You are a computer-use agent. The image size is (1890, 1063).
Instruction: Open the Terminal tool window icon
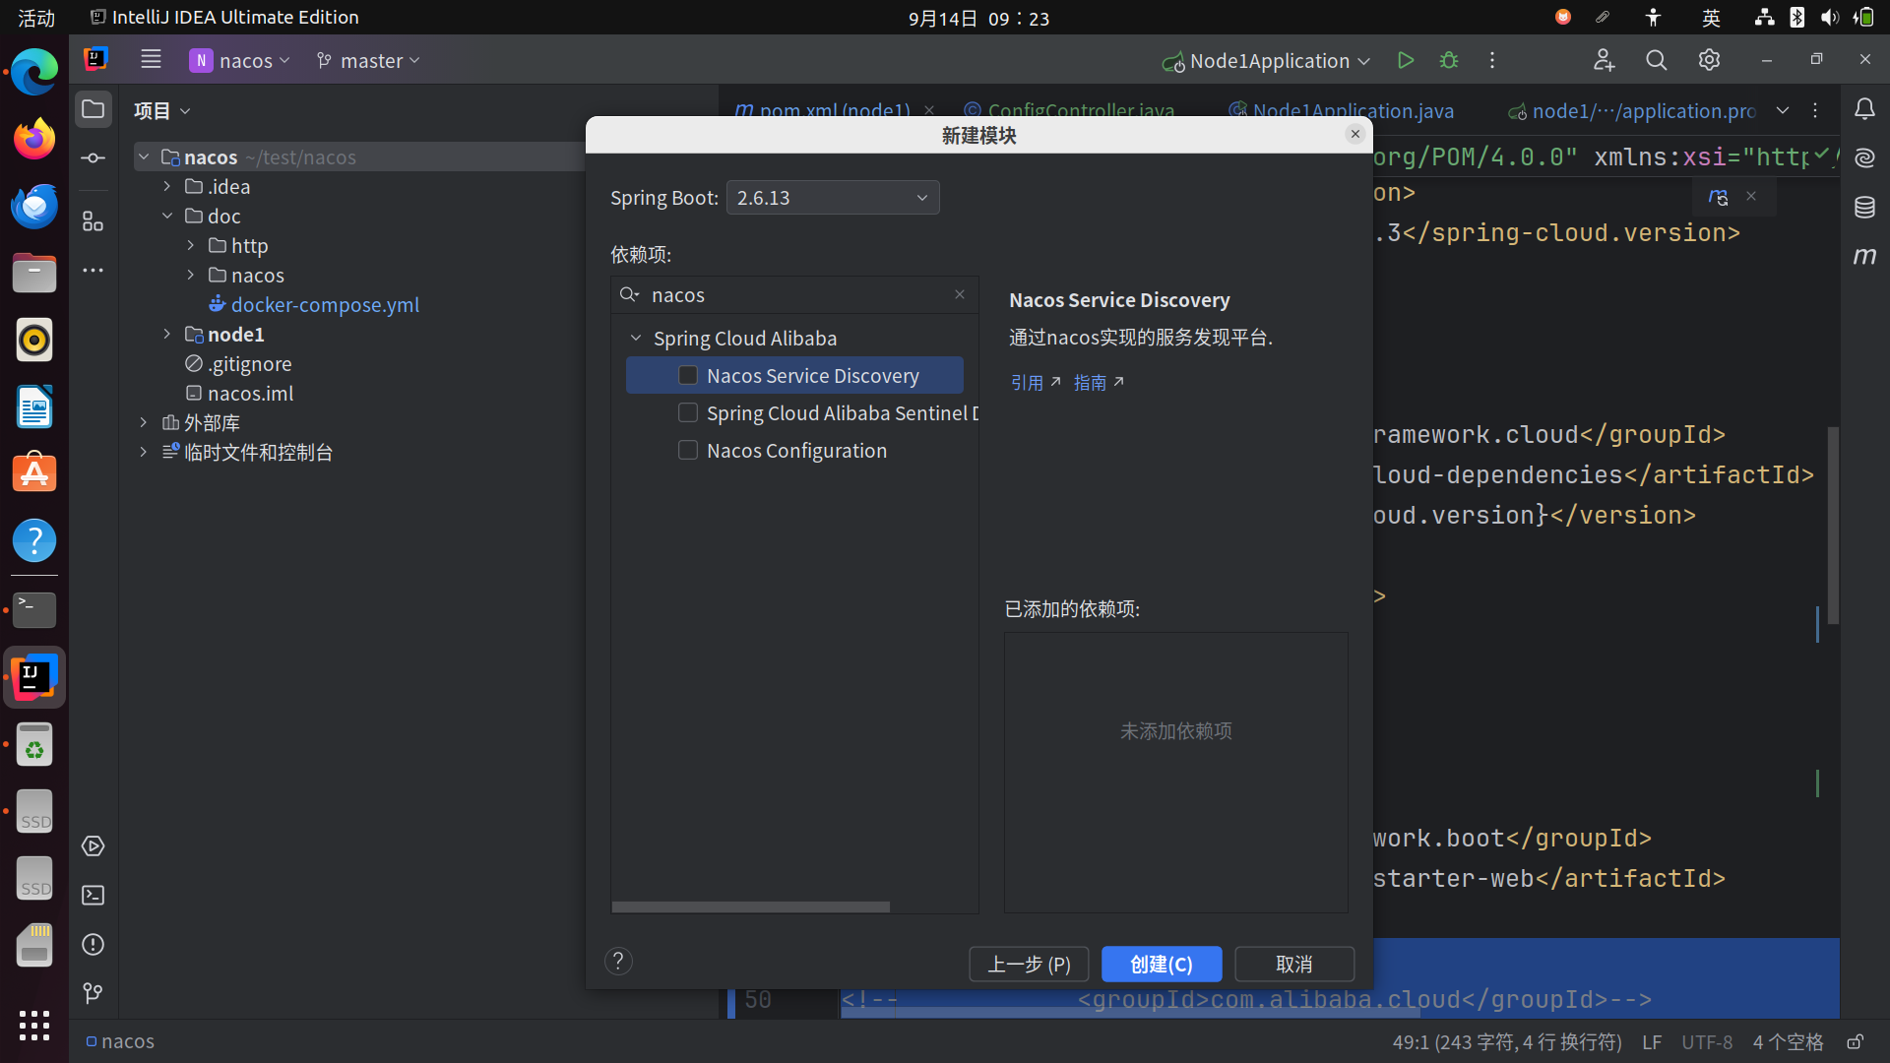click(94, 896)
